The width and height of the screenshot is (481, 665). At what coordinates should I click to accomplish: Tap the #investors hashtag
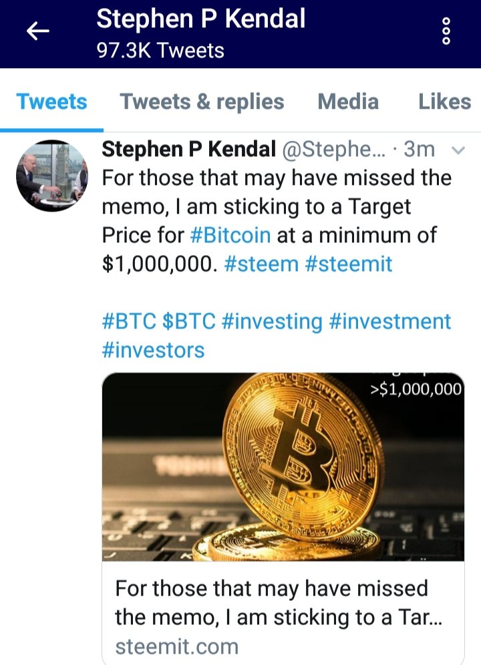[153, 350]
